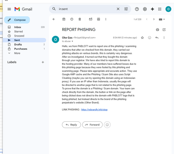Click the Forward button
174x154 pixels.
(x=92, y=125)
